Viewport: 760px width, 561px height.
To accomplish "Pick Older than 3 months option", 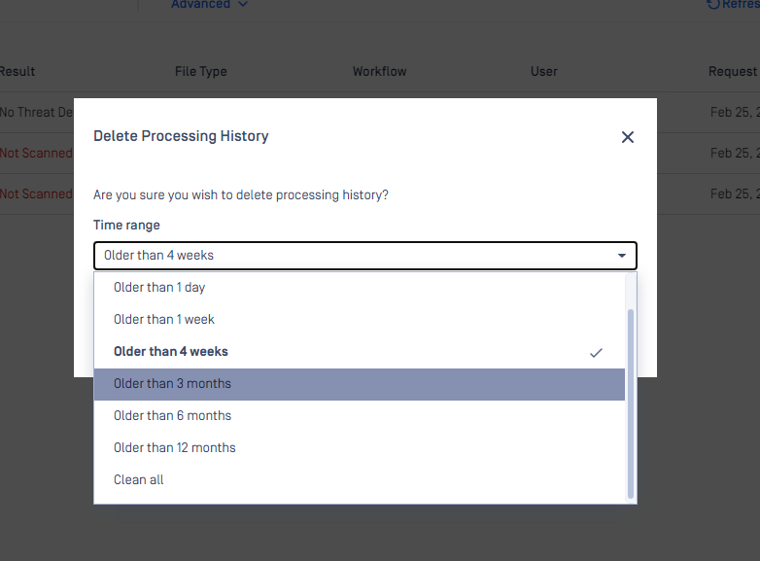I will pyautogui.click(x=360, y=384).
